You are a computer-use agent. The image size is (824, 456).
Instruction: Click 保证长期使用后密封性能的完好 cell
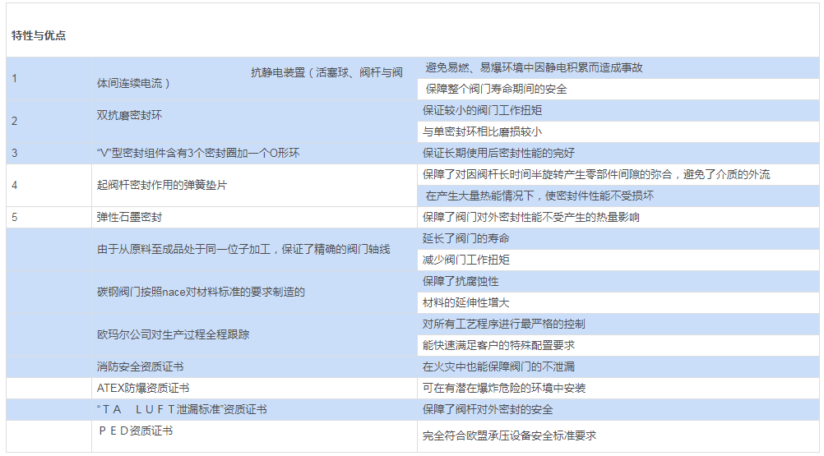tap(498, 153)
